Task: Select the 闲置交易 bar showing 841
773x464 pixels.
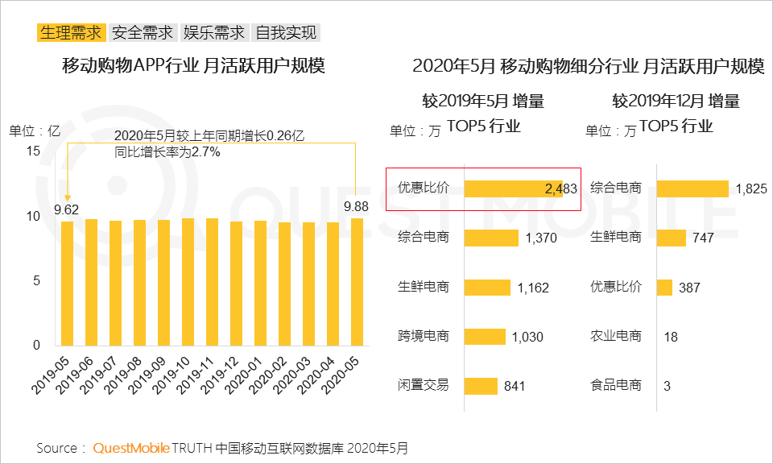Action: [x=481, y=386]
